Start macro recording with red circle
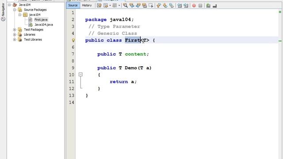Image resolution: width=283 pixels, height=159 pixels. 194,6
